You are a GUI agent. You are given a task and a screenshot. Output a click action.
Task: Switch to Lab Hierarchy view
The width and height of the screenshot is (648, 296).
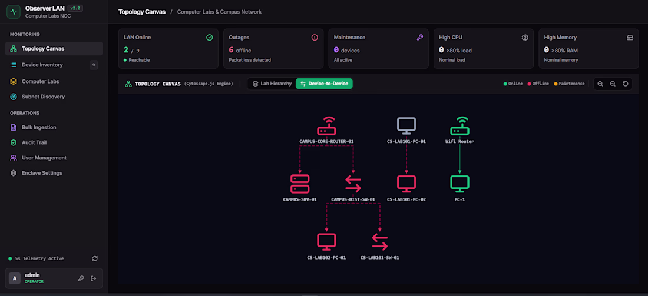272,84
